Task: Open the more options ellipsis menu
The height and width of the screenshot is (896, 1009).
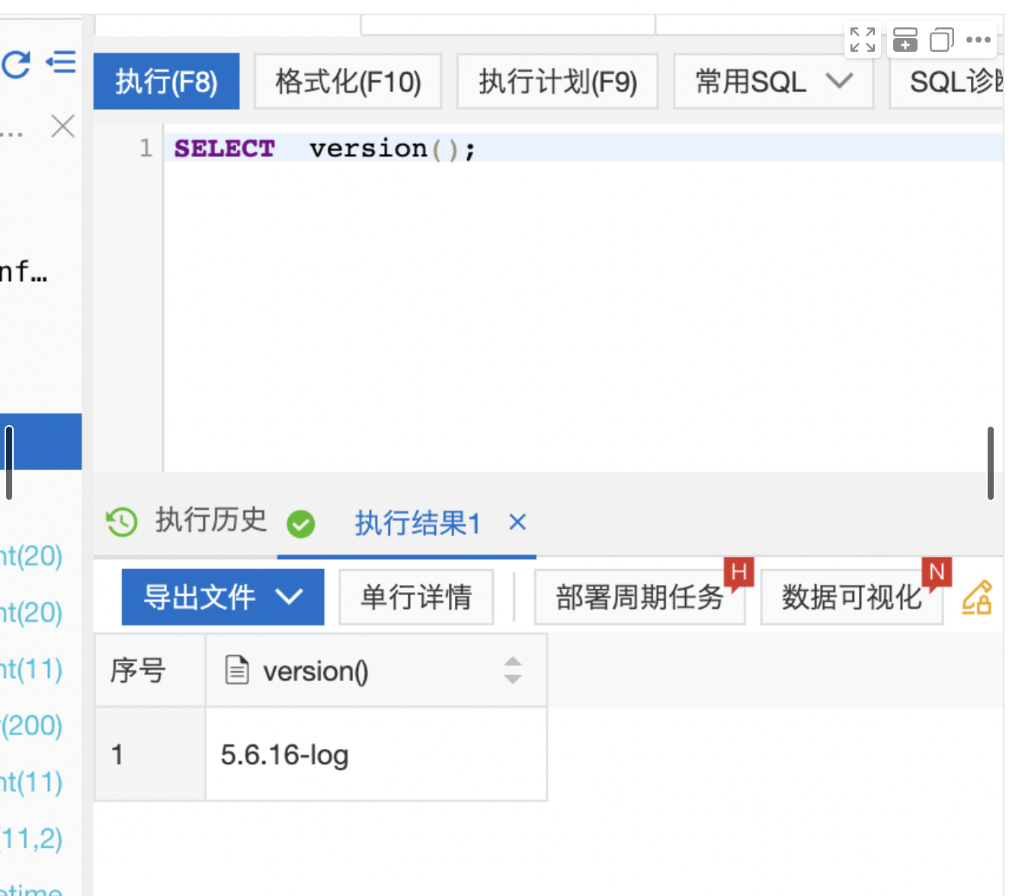Action: pyautogui.click(x=978, y=40)
